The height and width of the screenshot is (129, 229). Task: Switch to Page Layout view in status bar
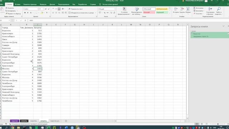point(202,124)
